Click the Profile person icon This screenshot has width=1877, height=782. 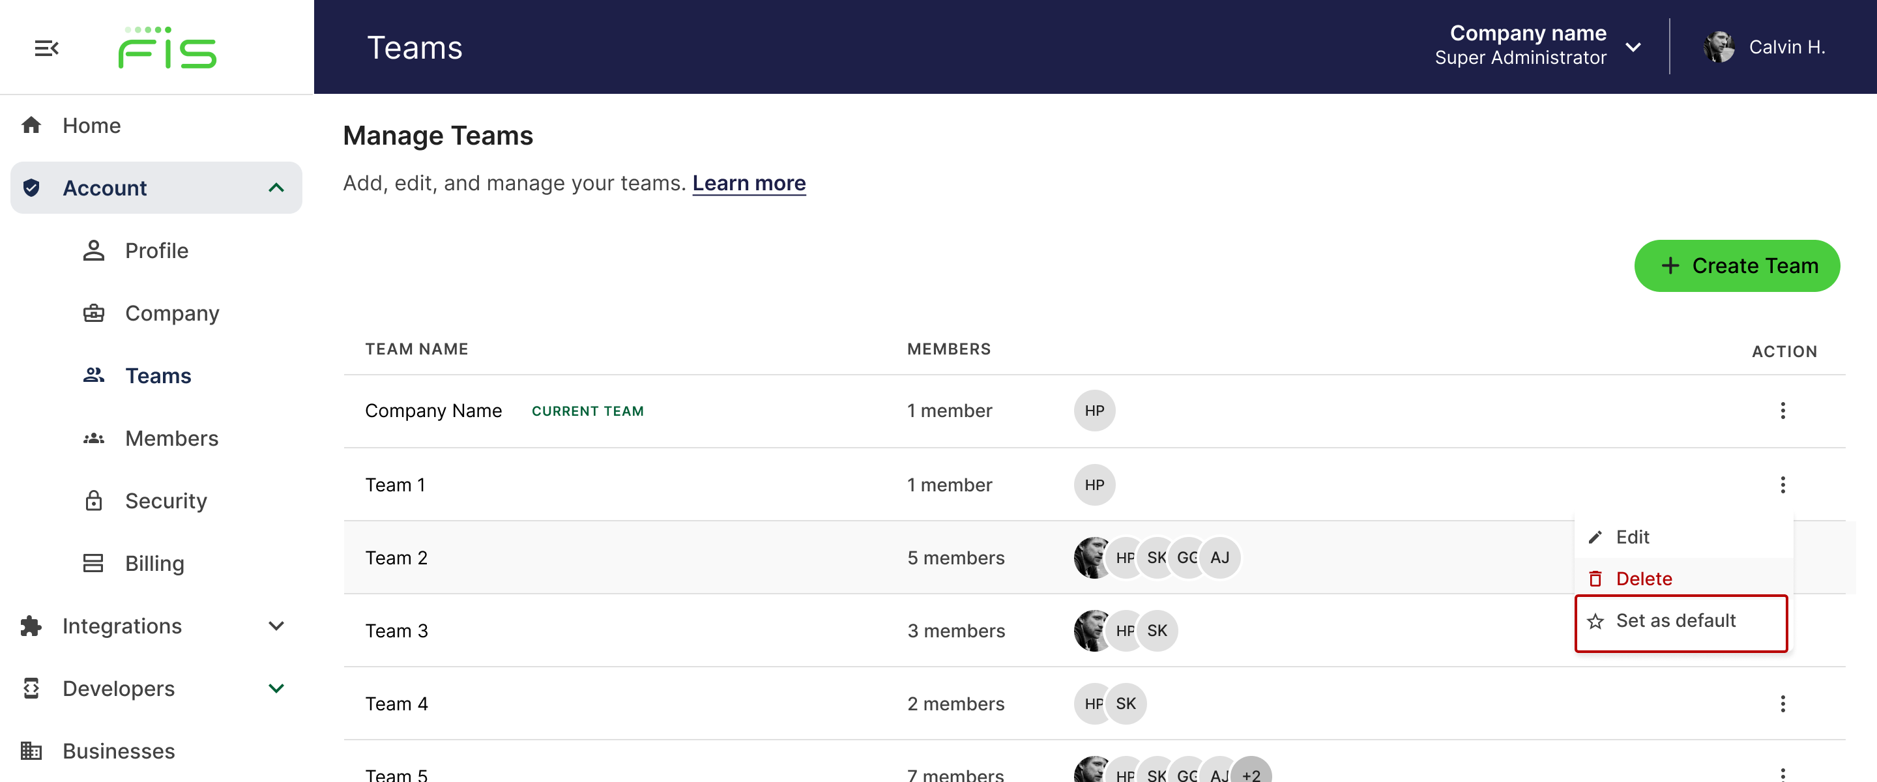(93, 249)
